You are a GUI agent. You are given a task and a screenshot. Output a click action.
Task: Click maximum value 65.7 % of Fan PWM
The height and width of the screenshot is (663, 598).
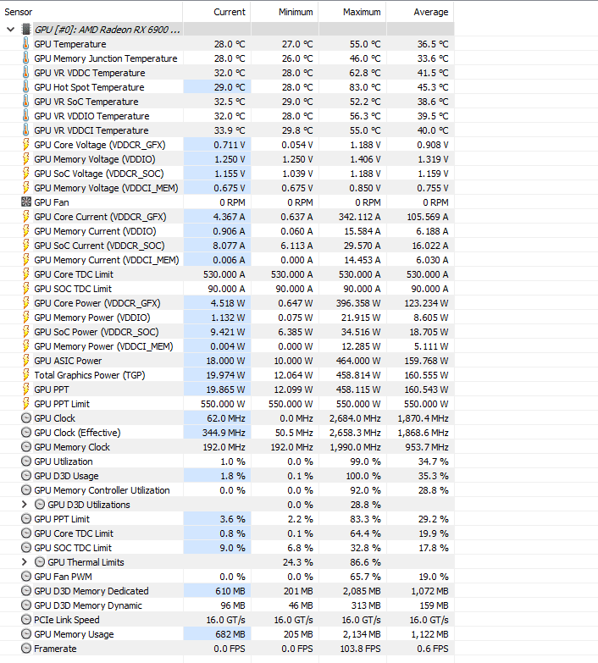[x=365, y=577]
